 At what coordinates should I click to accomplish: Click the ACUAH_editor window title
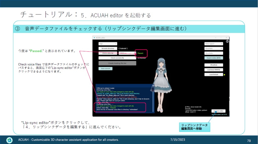[x=100, y=38]
